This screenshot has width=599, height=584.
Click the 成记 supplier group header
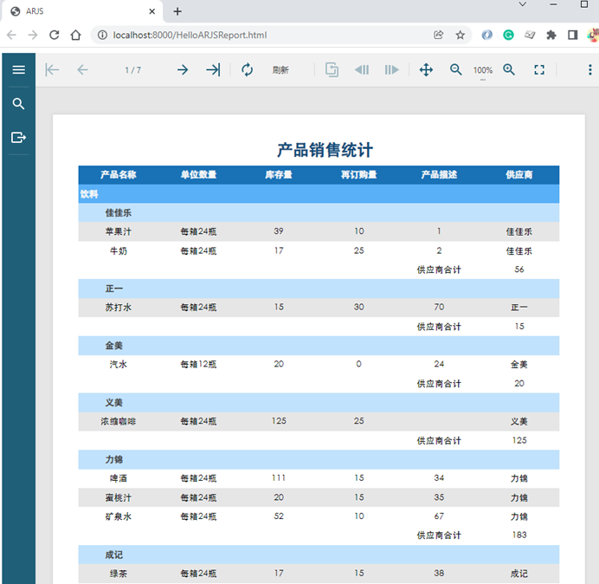319,555
